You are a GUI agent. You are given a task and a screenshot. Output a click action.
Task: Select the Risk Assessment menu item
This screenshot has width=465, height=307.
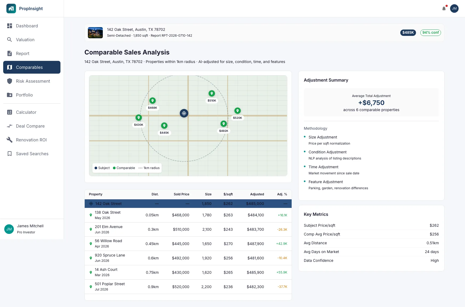pos(32,81)
